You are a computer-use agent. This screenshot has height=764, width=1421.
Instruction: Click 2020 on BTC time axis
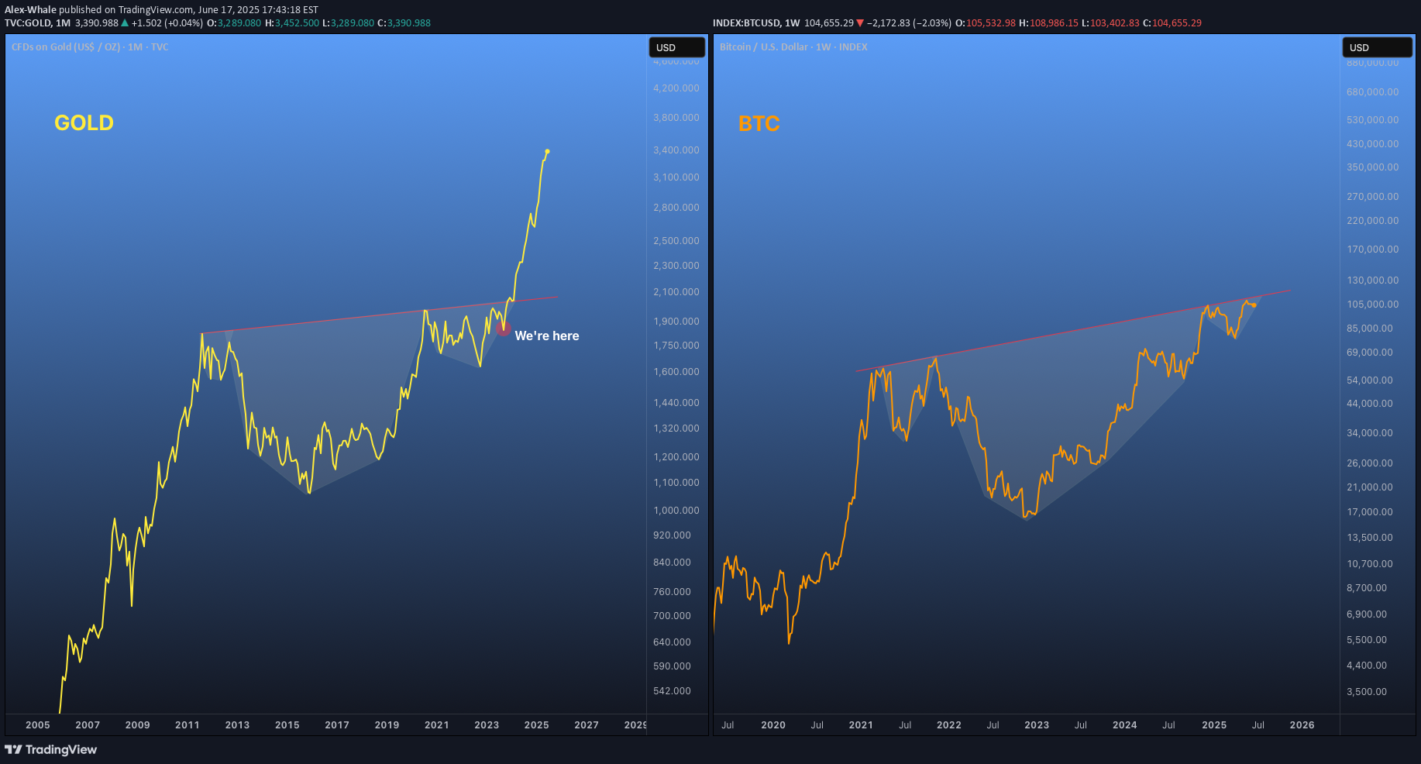tap(773, 725)
